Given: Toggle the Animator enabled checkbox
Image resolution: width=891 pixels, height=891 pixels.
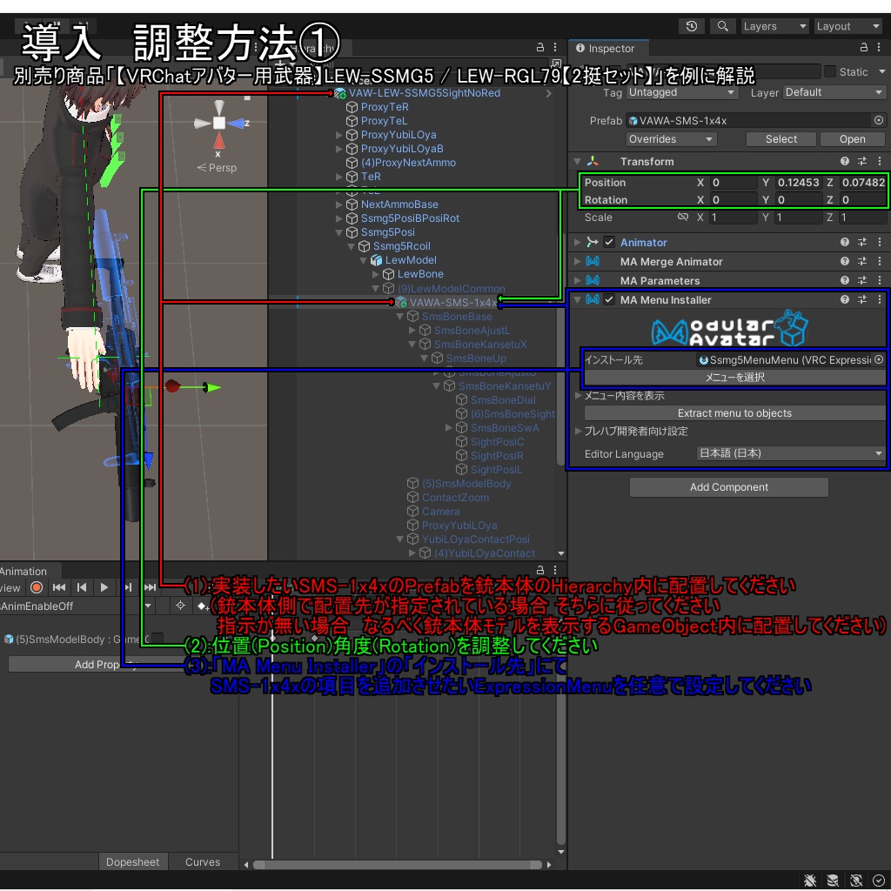Looking at the screenshot, I should point(609,243).
